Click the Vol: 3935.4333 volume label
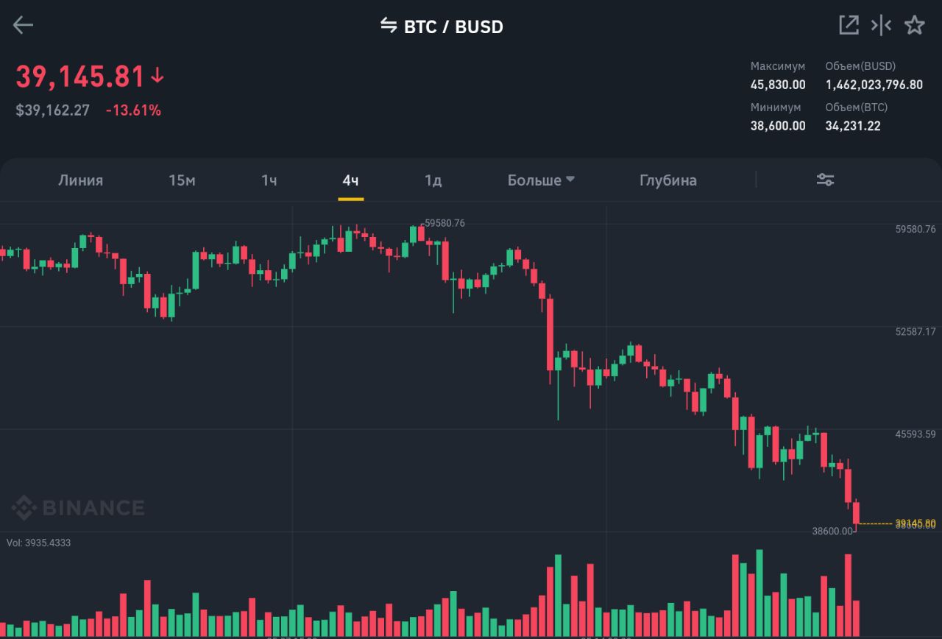The image size is (942, 639). [x=39, y=543]
